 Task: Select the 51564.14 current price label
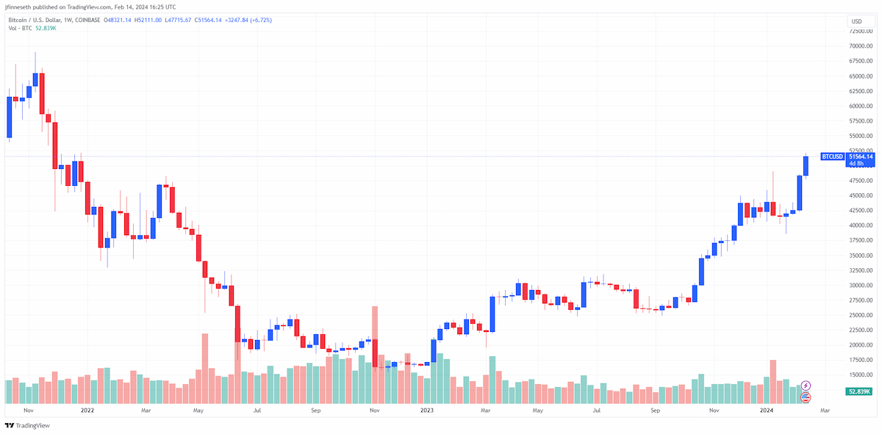click(861, 156)
